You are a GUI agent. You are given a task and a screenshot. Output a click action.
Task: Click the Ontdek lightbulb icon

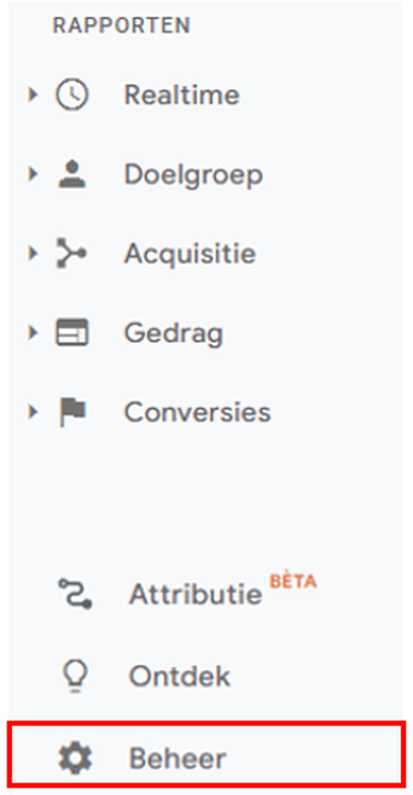pyautogui.click(x=75, y=675)
